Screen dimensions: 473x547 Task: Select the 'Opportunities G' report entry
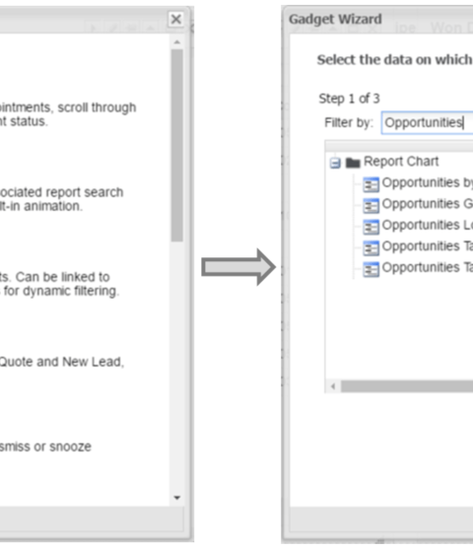(x=428, y=204)
